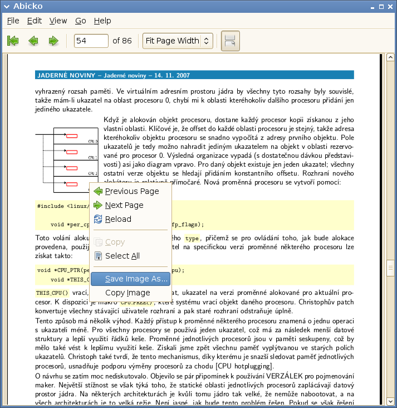The width and height of the screenshot is (397, 408).
Task: Click the JADERNÉ NOVINY header text
Action: [x=66, y=75]
